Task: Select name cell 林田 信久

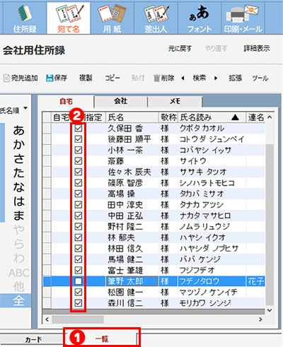Action: coord(132,248)
